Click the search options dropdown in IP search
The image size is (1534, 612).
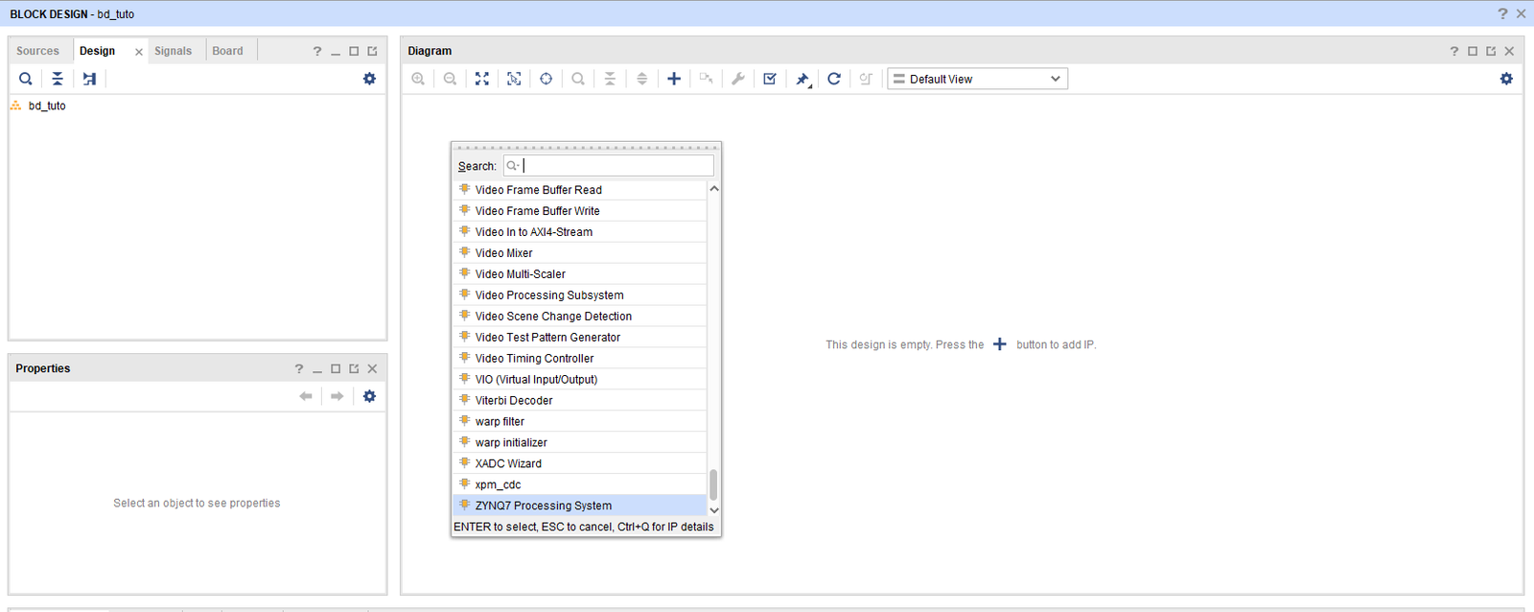click(513, 166)
